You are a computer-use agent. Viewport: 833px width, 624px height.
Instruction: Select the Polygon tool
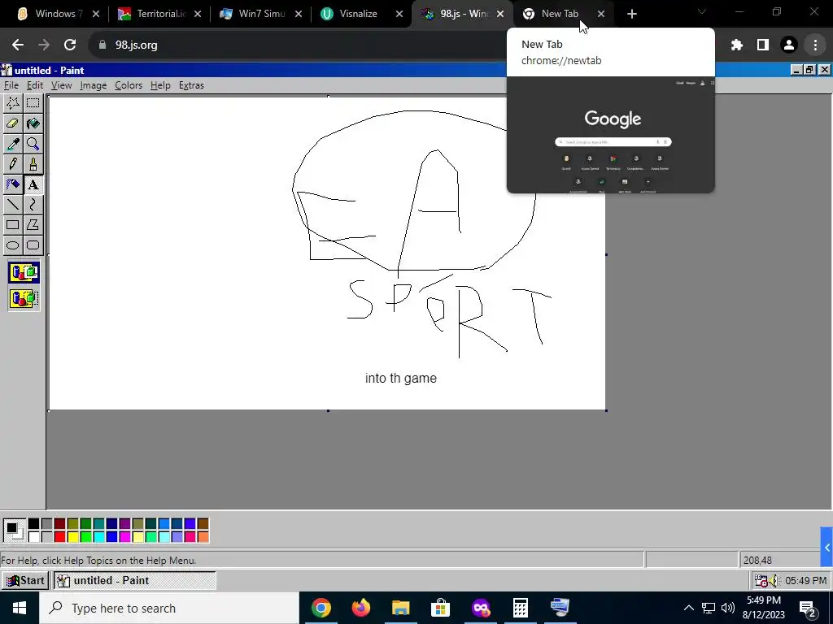(x=33, y=224)
